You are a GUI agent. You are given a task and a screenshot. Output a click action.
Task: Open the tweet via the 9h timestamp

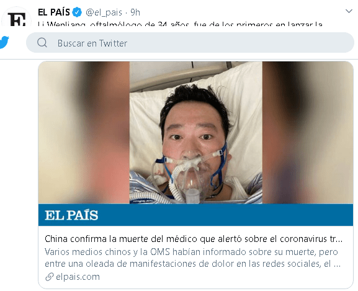point(135,12)
